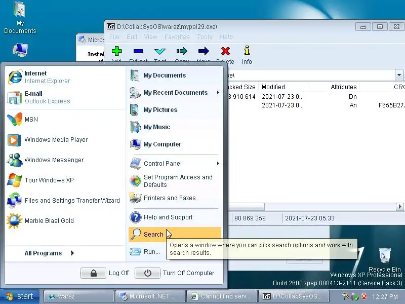Screen dimensions: 405x304
Task: Click the red X Delete icon in 7-Zip
Action: [x=225, y=51]
